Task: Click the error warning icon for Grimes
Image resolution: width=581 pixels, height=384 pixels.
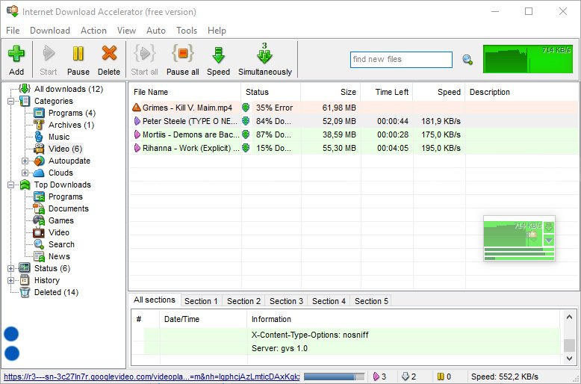Action: (x=137, y=108)
